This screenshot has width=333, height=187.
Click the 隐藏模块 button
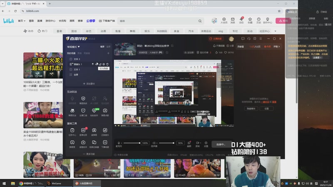click(251, 108)
